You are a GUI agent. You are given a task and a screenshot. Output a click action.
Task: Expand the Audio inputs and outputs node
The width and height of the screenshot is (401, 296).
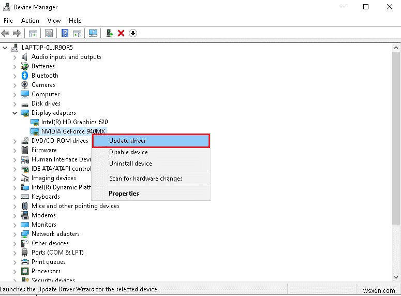[14, 57]
